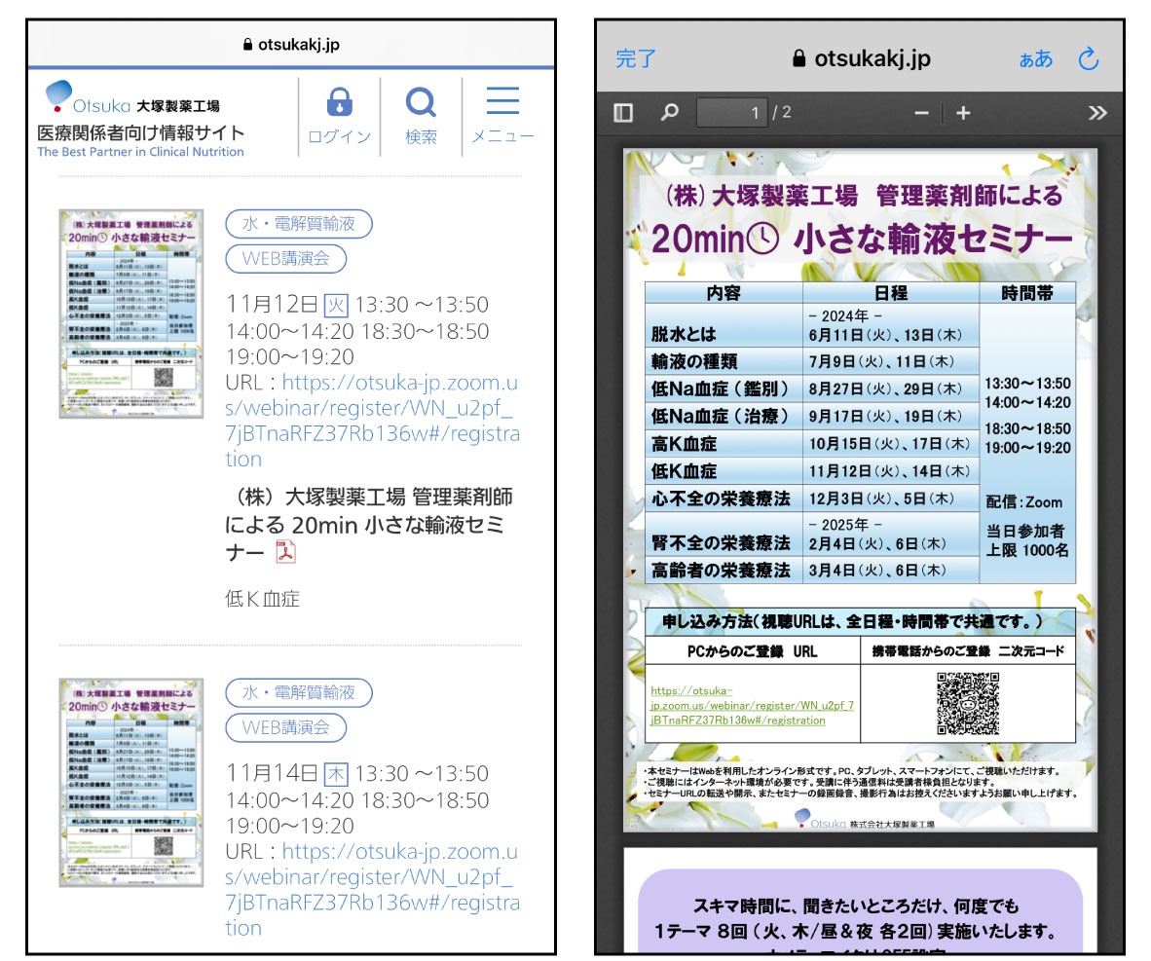
Task: Open flyer thumbnail for 11月14日 seminar
Action: tap(131, 783)
